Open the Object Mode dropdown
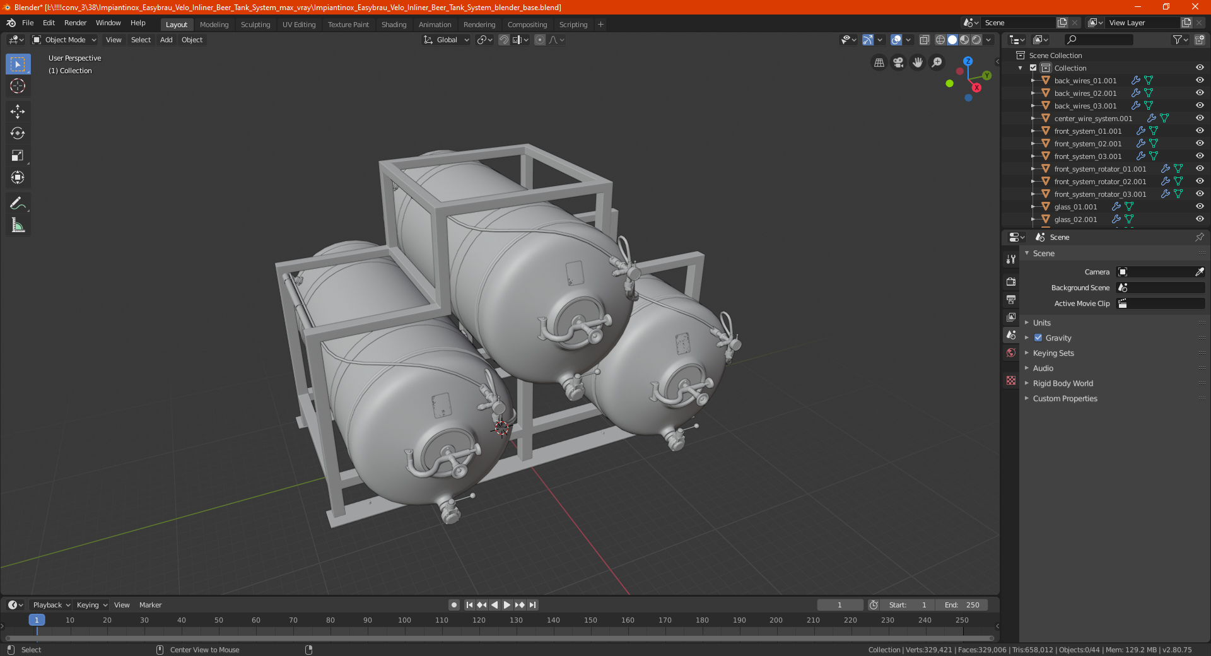Screen dimensions: 1211x656 pos(64,40)
